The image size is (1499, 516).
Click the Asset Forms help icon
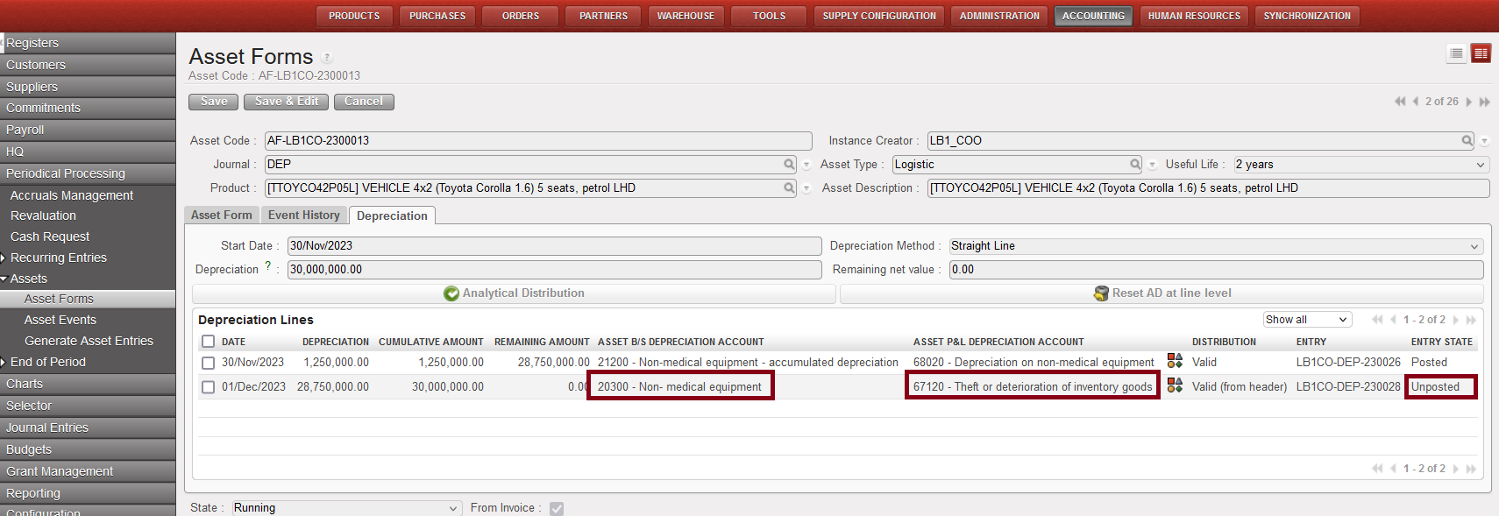(327, 58)
